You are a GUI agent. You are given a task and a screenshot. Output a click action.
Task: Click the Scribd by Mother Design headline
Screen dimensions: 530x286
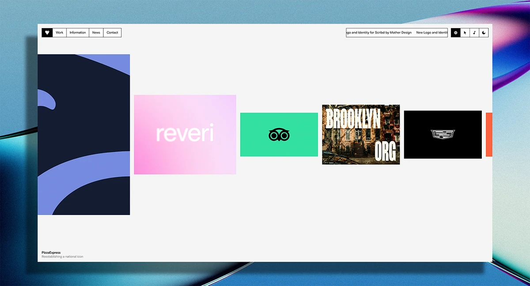[379, 33]
